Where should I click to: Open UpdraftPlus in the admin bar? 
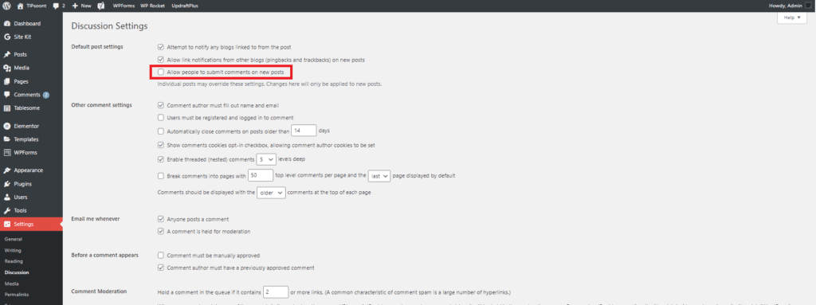point(185,6)
